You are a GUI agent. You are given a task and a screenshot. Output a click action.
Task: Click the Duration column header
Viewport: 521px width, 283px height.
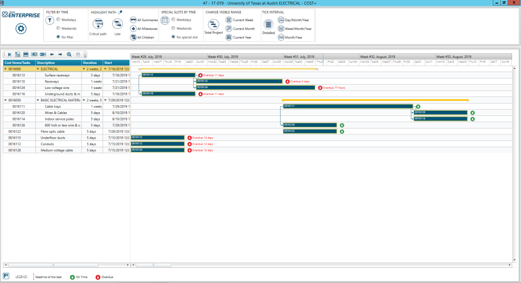click(92, 63)
